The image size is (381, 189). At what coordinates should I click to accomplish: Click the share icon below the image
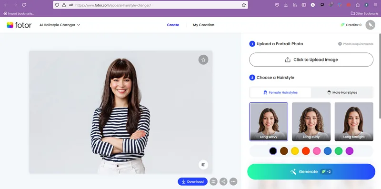coord(223,181)
